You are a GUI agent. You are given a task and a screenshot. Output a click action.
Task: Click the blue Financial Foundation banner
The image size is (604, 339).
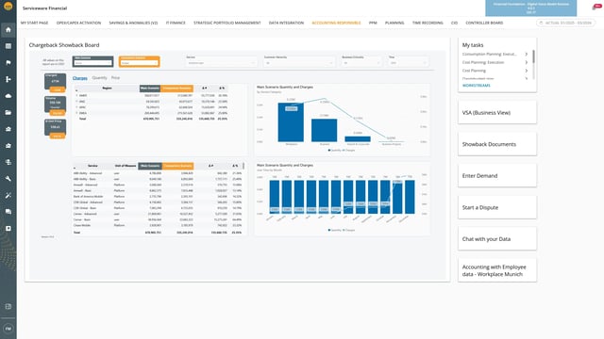[530, 8]
